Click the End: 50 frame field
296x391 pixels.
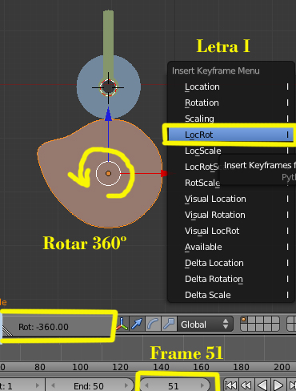89,385
